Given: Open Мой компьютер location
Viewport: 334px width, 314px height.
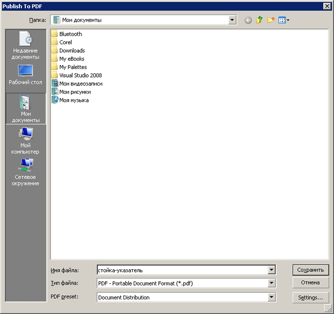Looking at the screenshot, I should pos(25,141).
